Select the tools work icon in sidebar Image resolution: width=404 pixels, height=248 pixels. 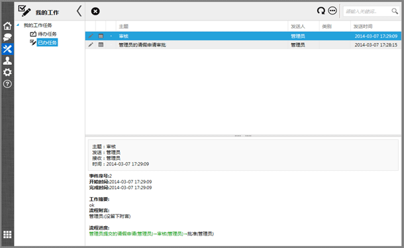[7, 49]
